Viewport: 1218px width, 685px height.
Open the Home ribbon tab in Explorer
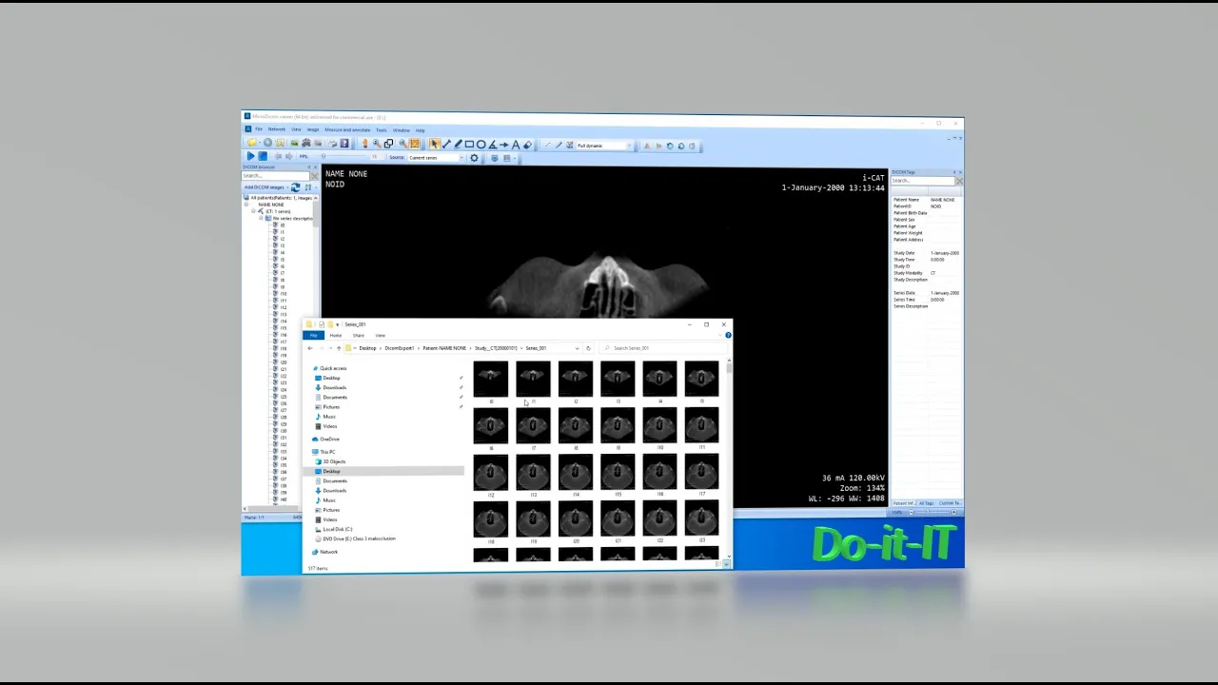336,335
